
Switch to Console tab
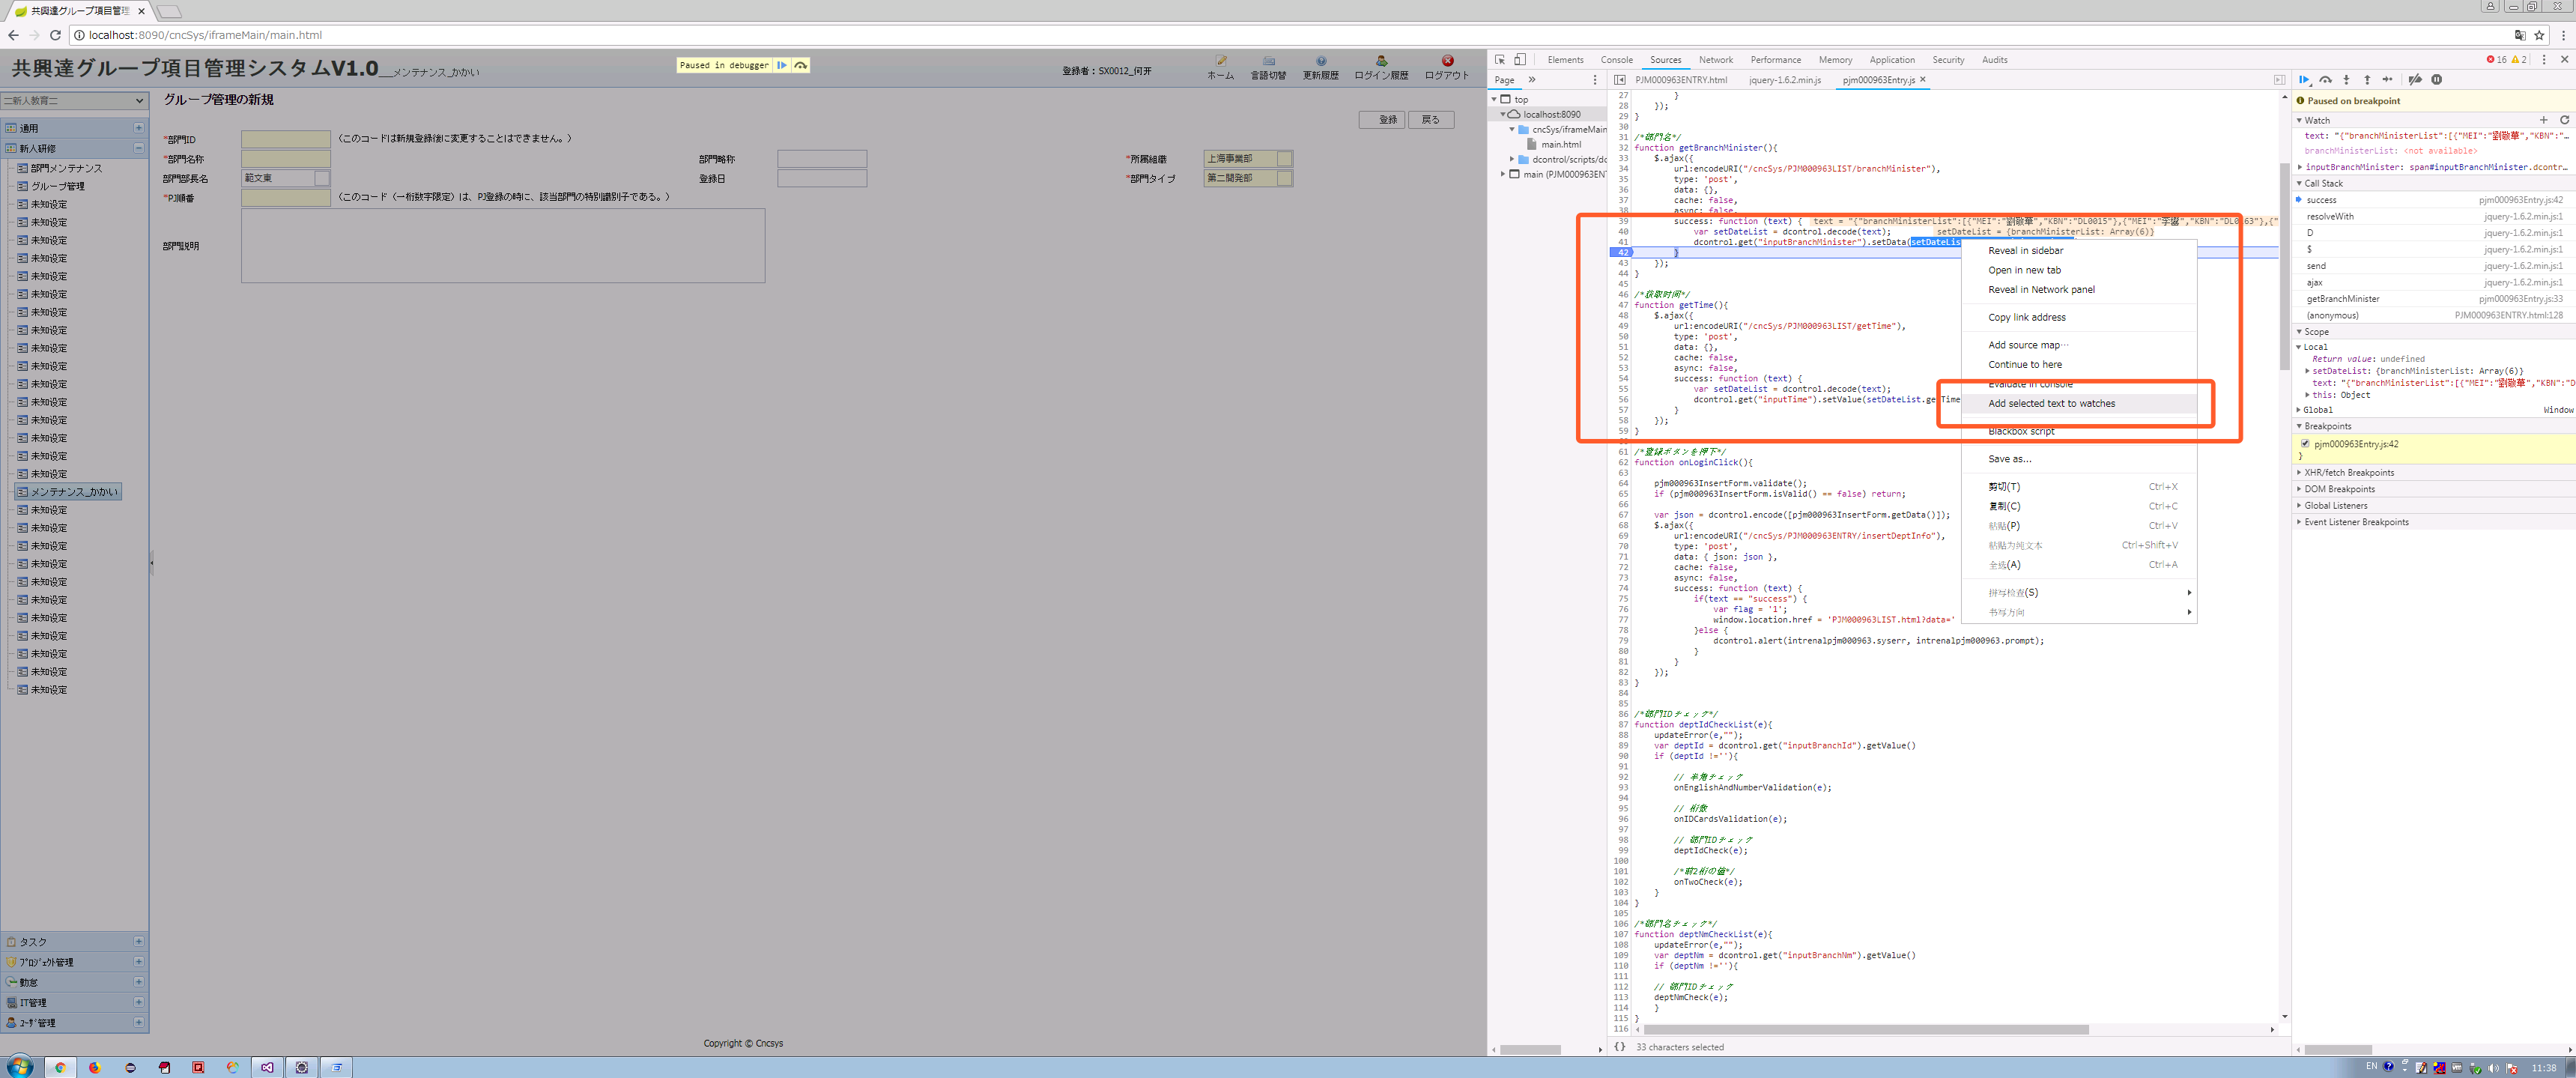(x=1616, y=60)
